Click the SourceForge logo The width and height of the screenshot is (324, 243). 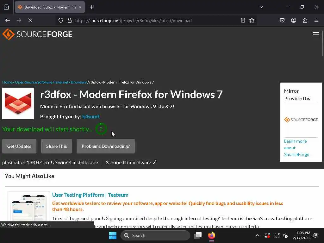(x=37, y=34)
